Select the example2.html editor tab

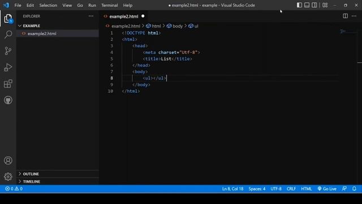(124, 16)
